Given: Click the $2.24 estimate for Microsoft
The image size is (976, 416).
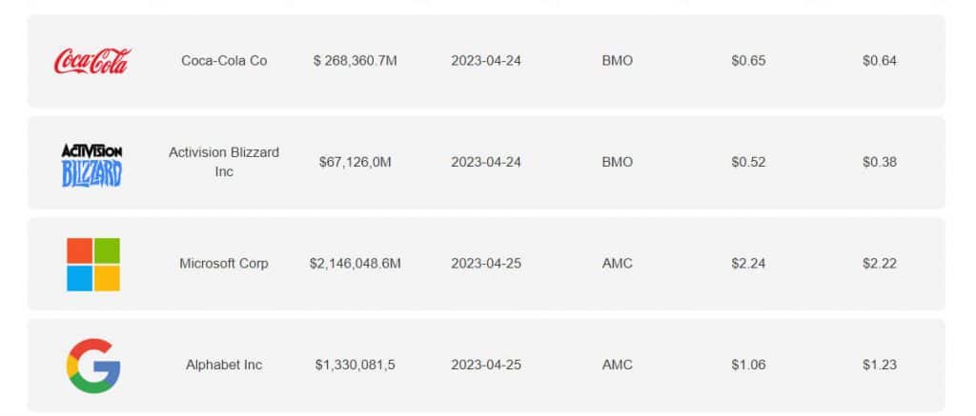Looking at the screenshot, I should click(749, 264).
